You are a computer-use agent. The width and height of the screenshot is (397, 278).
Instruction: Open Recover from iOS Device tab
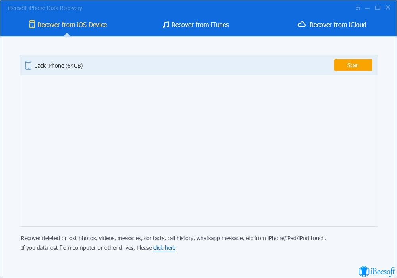tap(68, 25)
